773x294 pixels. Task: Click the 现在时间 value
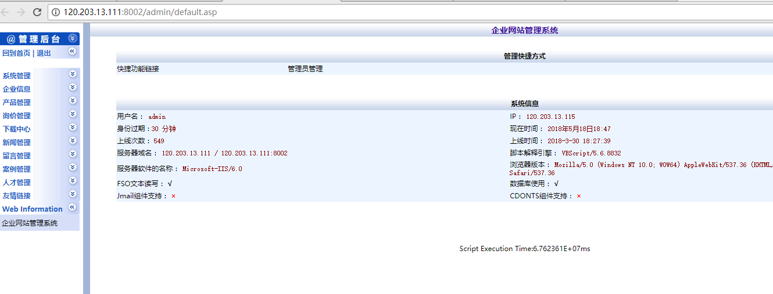[x=579, y=129]
